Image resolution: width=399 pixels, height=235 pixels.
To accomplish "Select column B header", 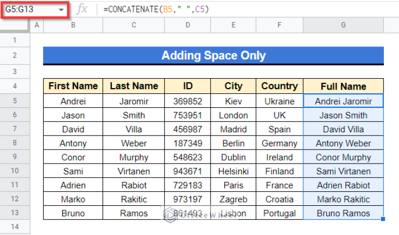I will (x=73, y=25).
